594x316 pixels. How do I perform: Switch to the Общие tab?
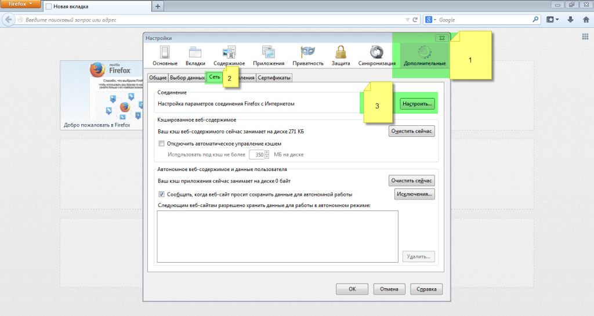coord(158,78)
